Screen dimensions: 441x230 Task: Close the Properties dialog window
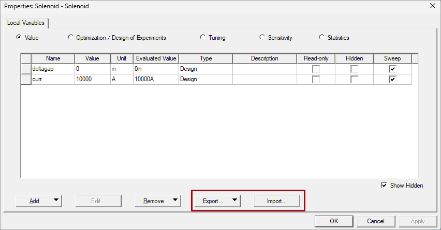click(433, 6)
